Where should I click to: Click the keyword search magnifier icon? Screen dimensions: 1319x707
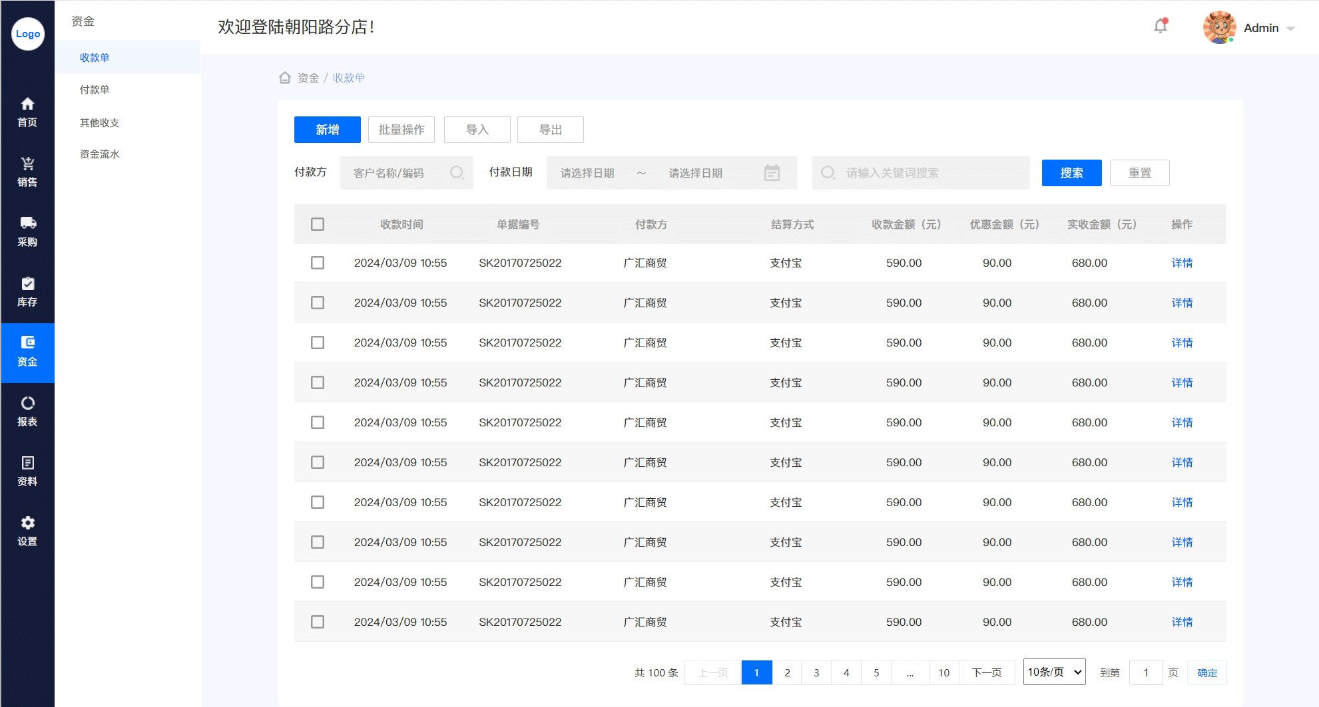[828, 173]
